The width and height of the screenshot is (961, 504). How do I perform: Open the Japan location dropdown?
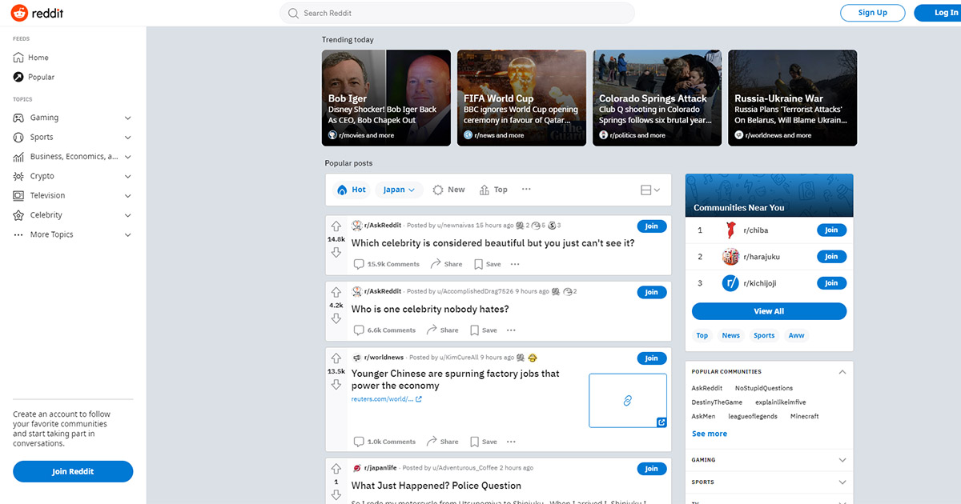click(399, 190)
